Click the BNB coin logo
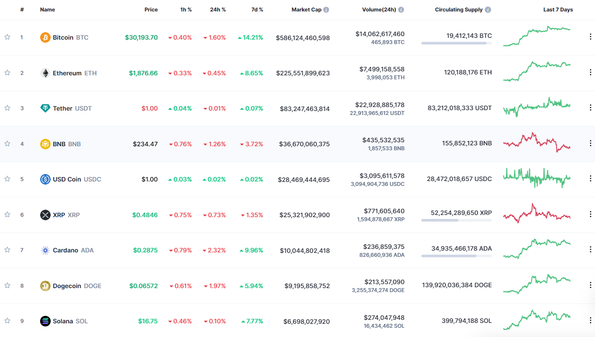 (x=45, y=144)
